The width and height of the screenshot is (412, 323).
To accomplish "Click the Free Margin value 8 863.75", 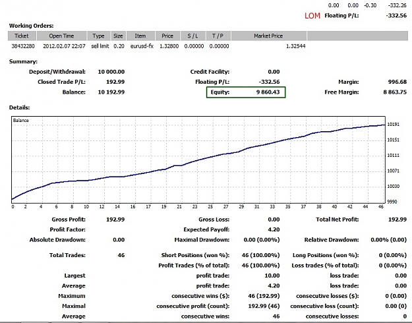I will pyautogui.click(x=395, y=92).
